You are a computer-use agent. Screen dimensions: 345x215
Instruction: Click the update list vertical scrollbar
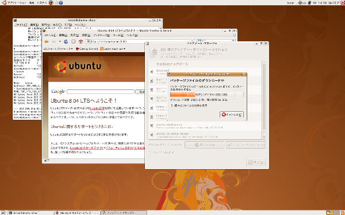pos(264,100)
